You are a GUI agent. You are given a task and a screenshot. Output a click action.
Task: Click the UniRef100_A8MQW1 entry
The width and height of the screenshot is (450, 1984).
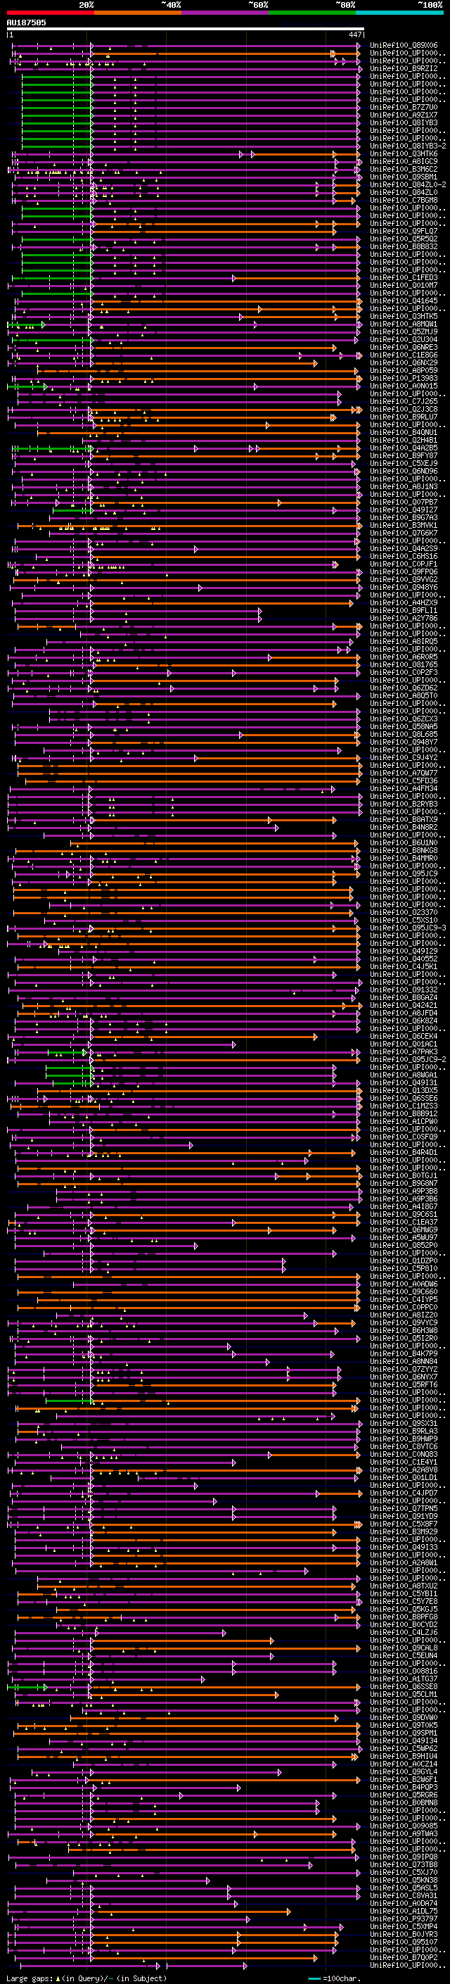pyautogui.click(x=403, y=324)
